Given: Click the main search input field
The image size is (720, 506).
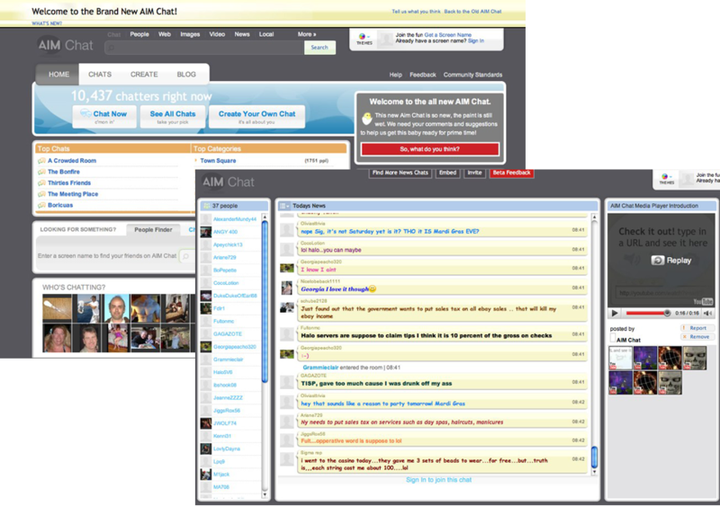Looking at the screenshot, I should pos(204,48).
